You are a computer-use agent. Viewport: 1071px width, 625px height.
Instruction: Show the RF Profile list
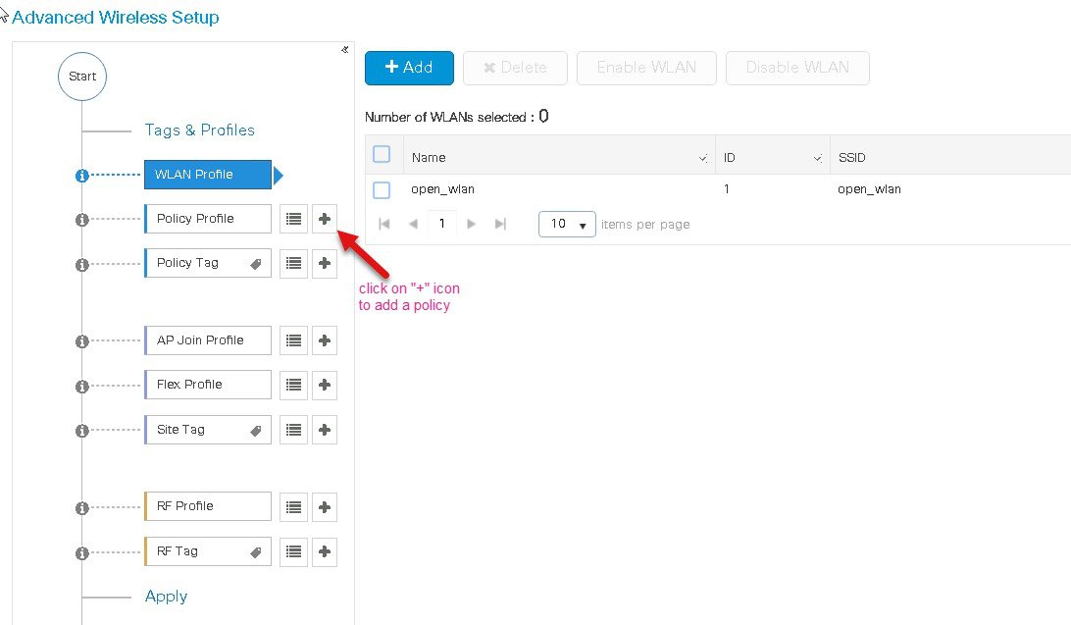(x=293, y=507)
